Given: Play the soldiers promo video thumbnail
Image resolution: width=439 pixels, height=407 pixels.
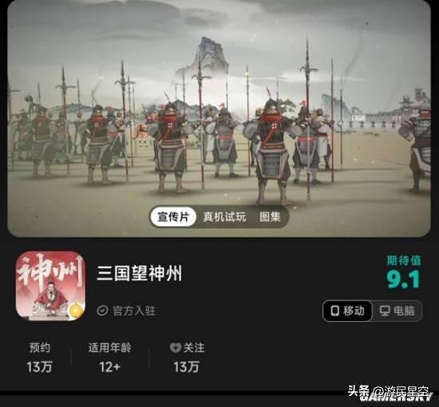Looking at the screenshot, I should [219, 119].
